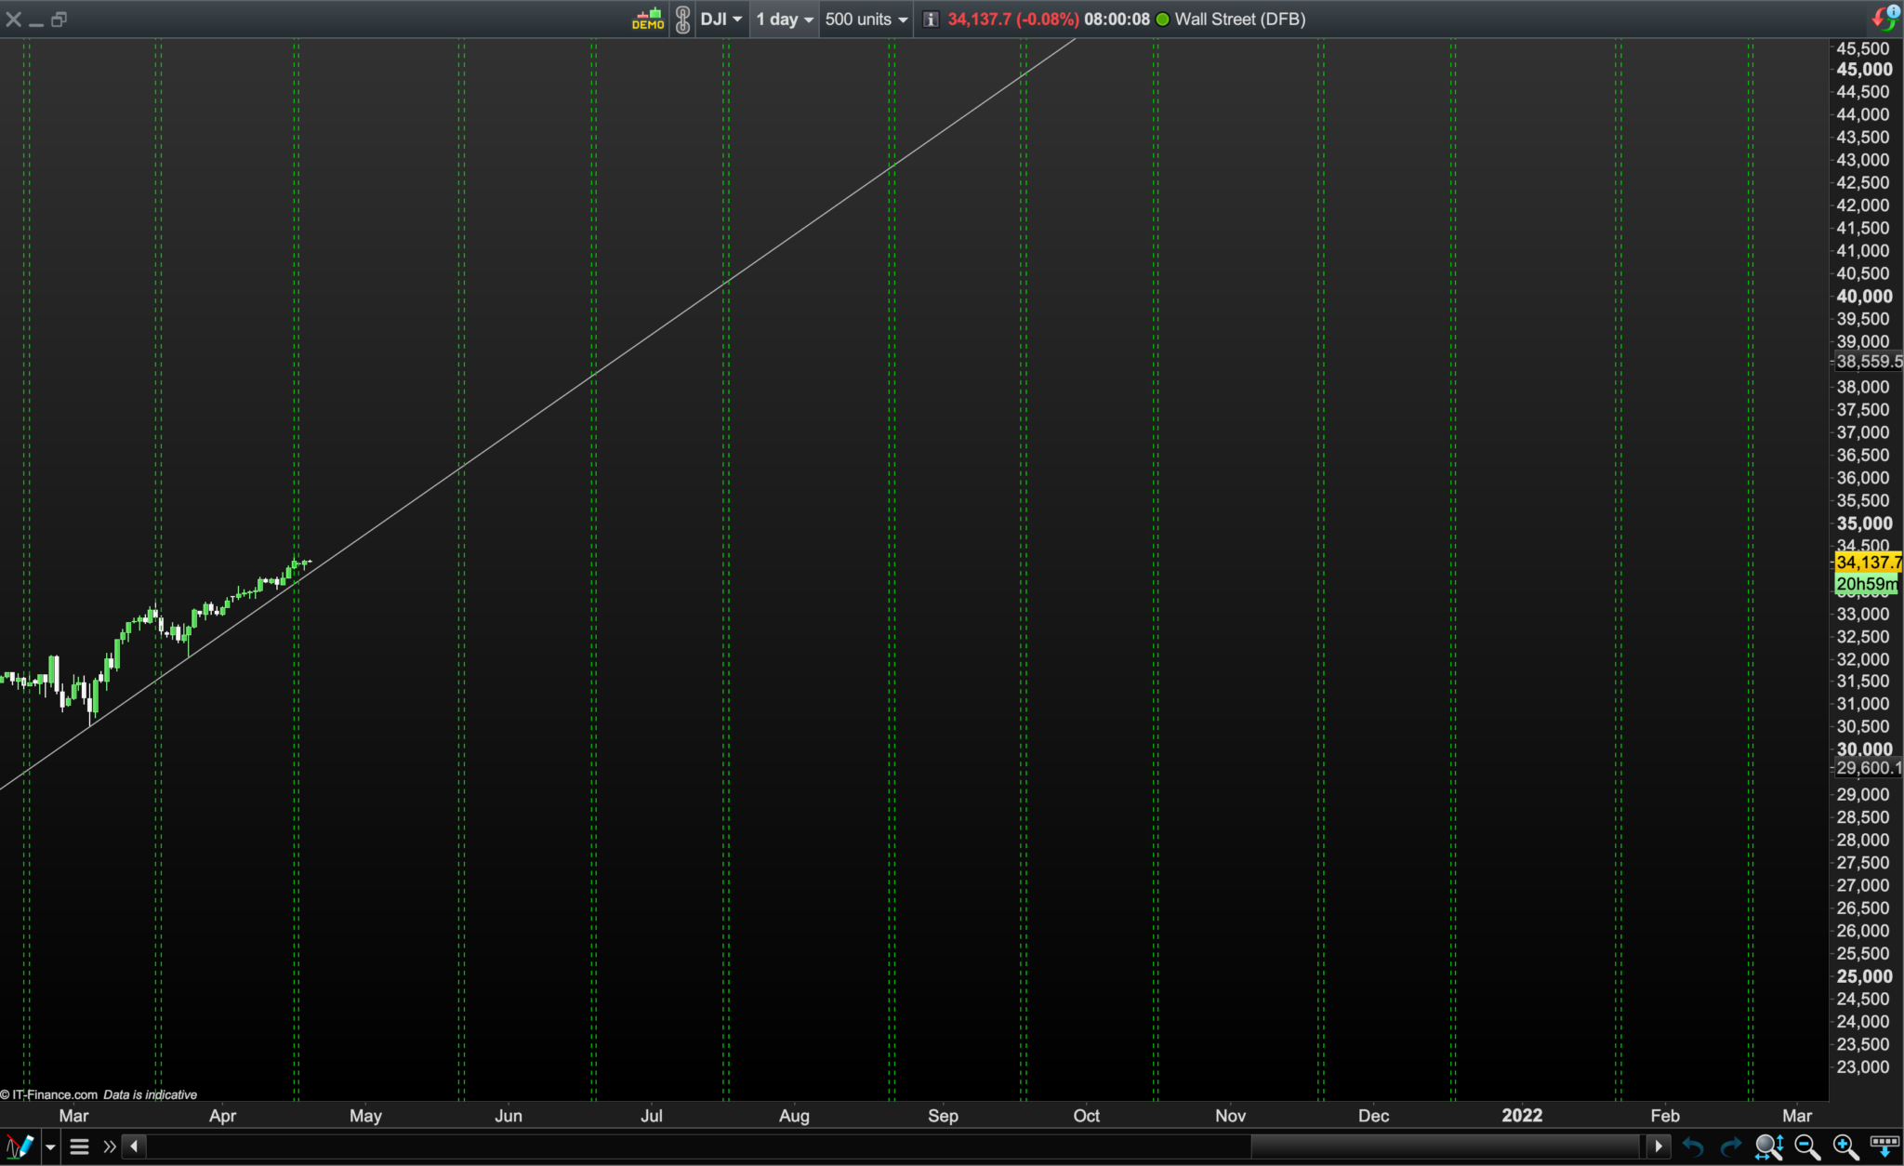
Task: Click the undo arrow icon
Action: (x=1692, y=1146)
